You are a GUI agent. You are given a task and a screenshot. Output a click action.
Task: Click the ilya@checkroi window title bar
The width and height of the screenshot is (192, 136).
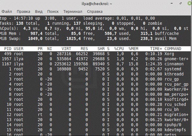pyautogui.click(x=96, y=4)
